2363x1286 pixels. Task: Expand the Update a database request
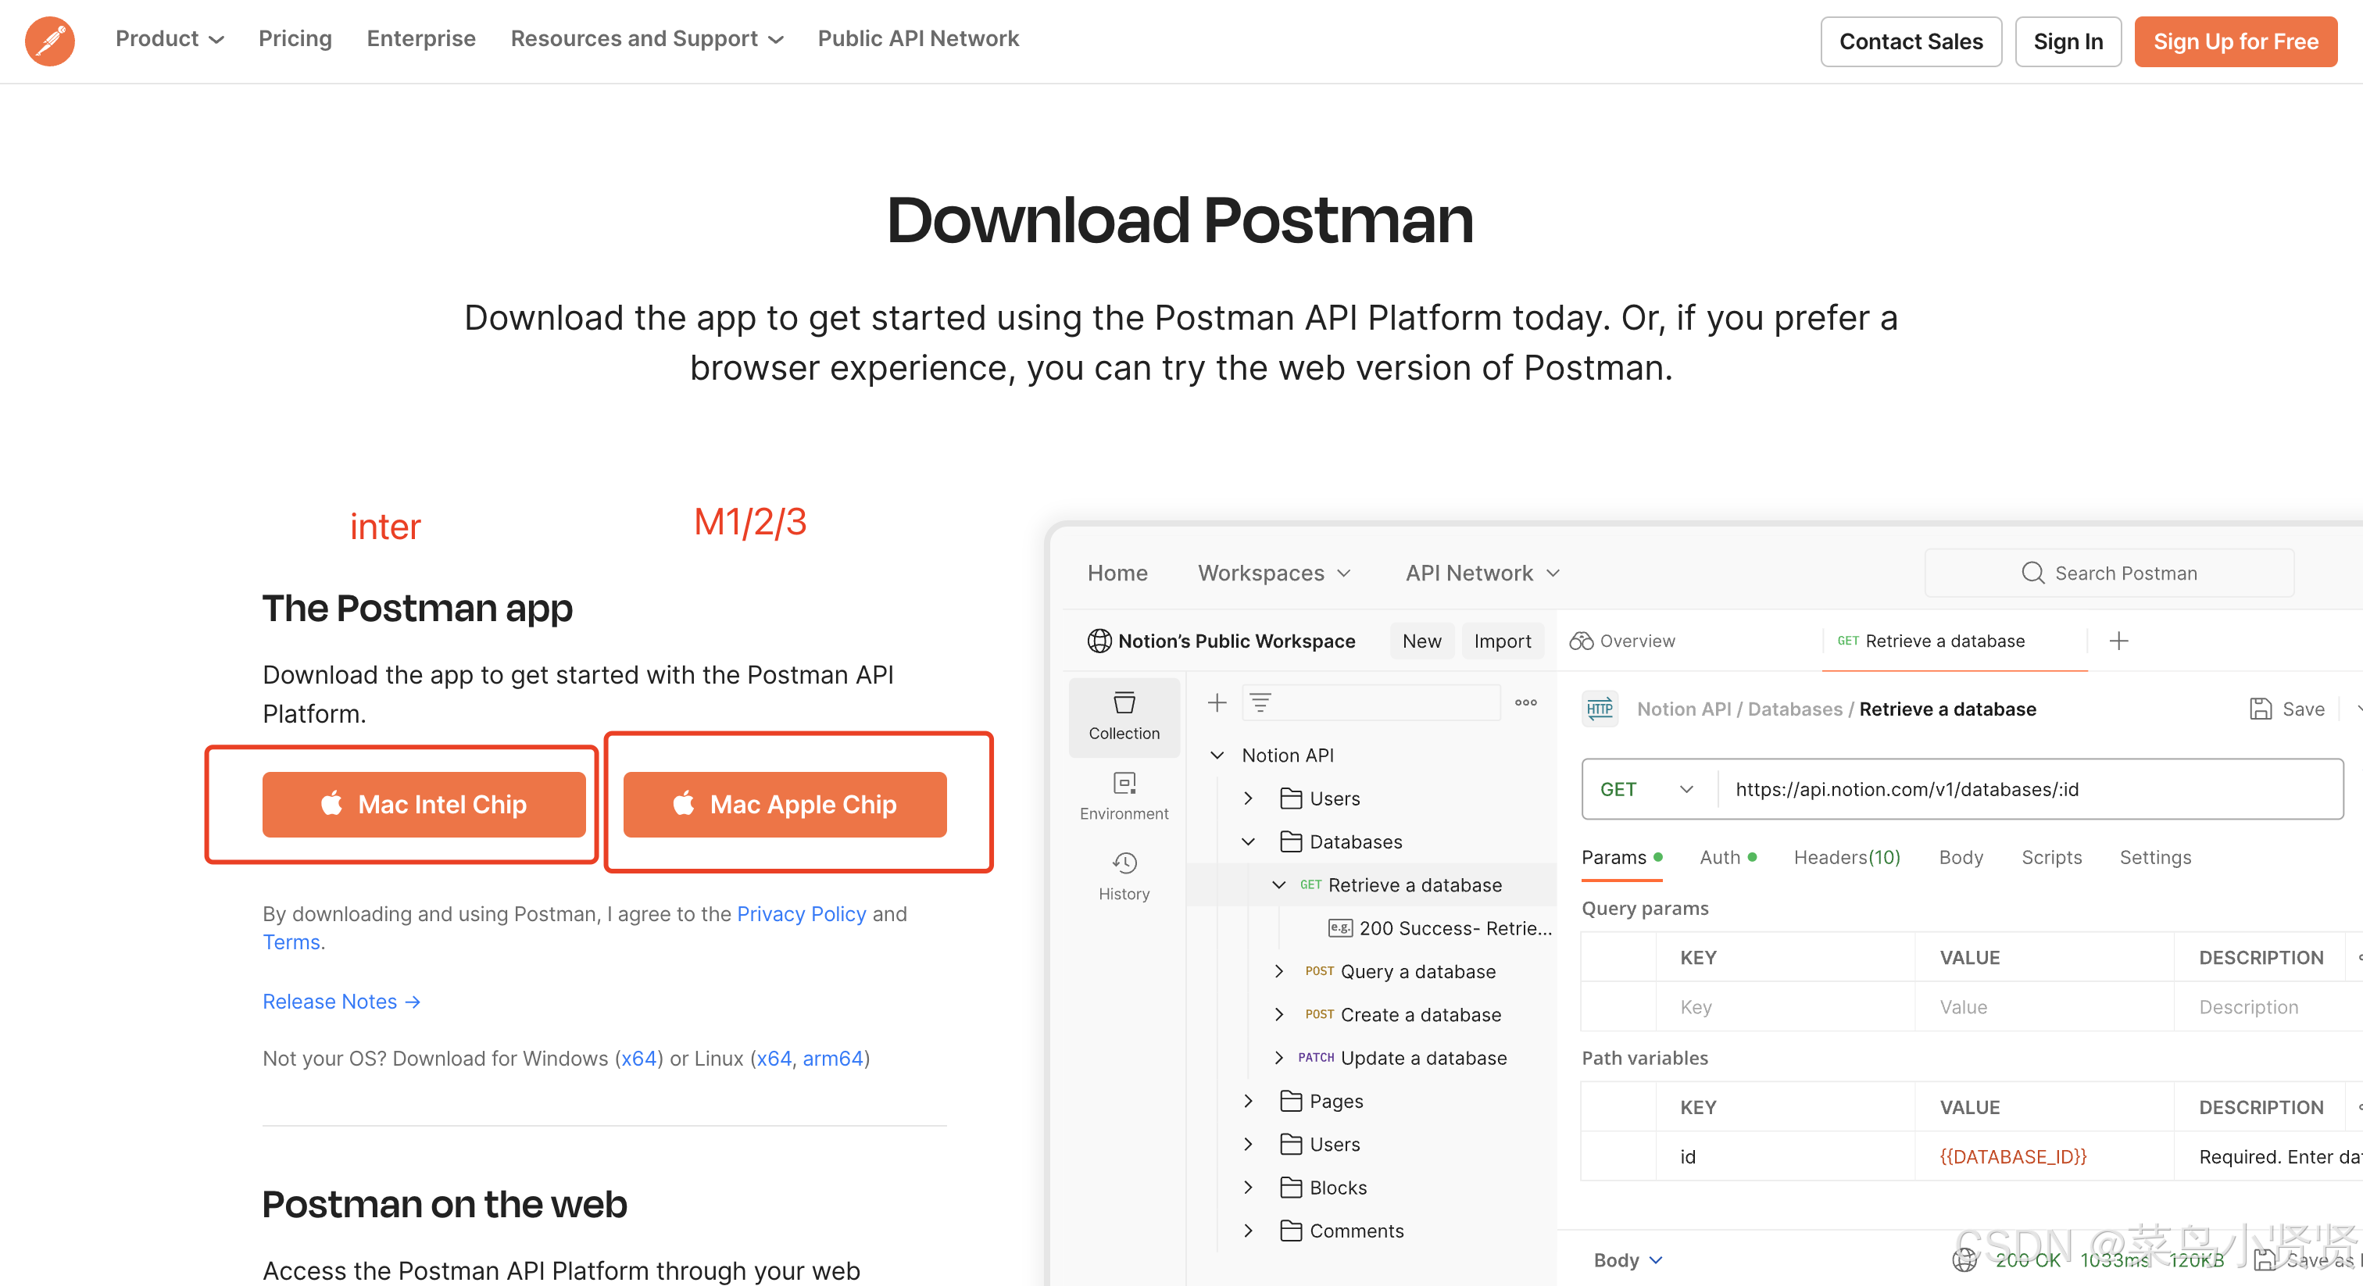(x=1278, y=1058)
